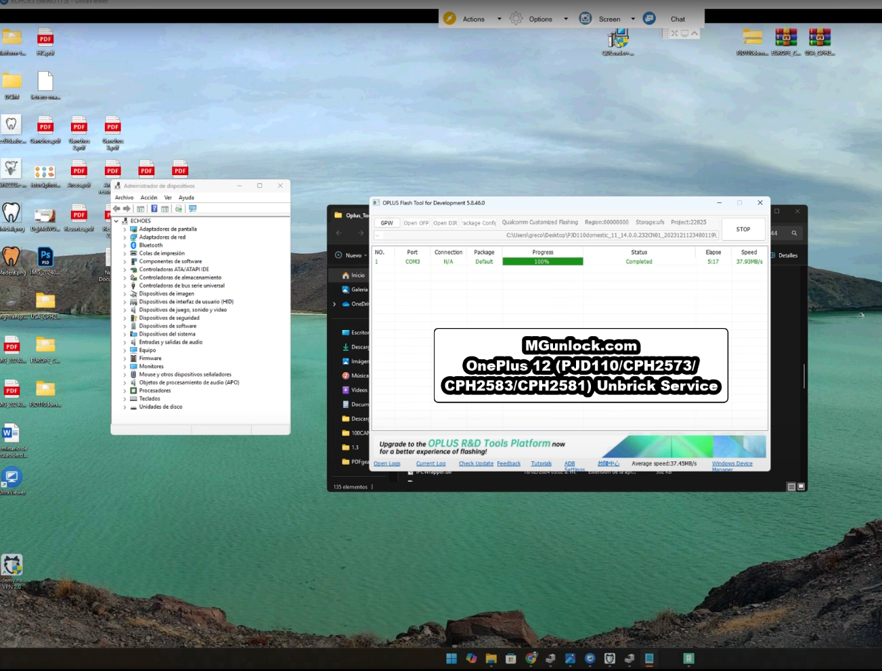882x671 pixels.
Task: Click the Forward arrow in Device Manager toolbar
Action: 127,209
